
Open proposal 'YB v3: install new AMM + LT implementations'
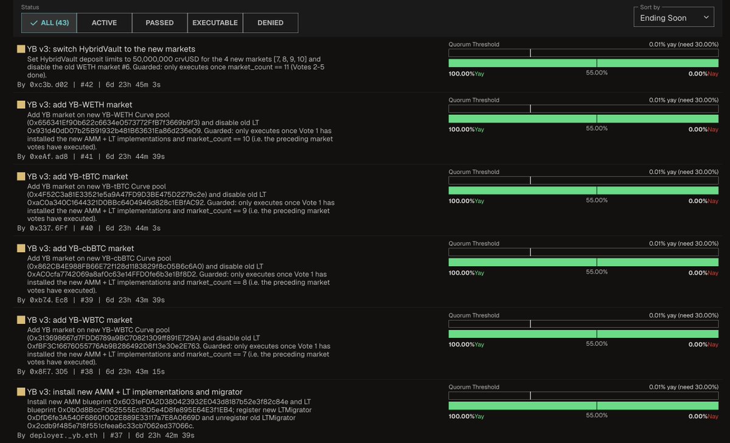[135, 391]
